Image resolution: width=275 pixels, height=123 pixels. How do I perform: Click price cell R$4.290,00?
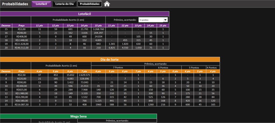click(21, 97)
